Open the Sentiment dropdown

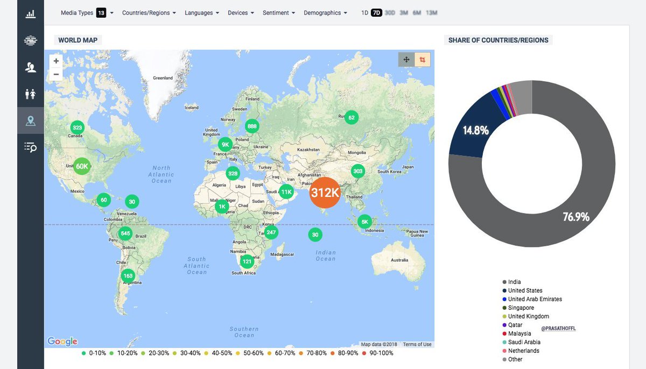279,12
